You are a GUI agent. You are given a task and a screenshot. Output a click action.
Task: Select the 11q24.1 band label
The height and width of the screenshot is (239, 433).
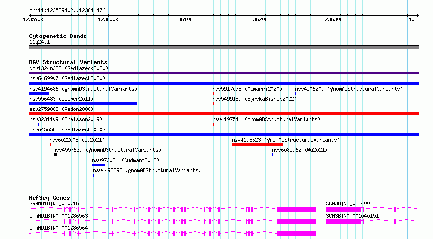click(39, 42)
